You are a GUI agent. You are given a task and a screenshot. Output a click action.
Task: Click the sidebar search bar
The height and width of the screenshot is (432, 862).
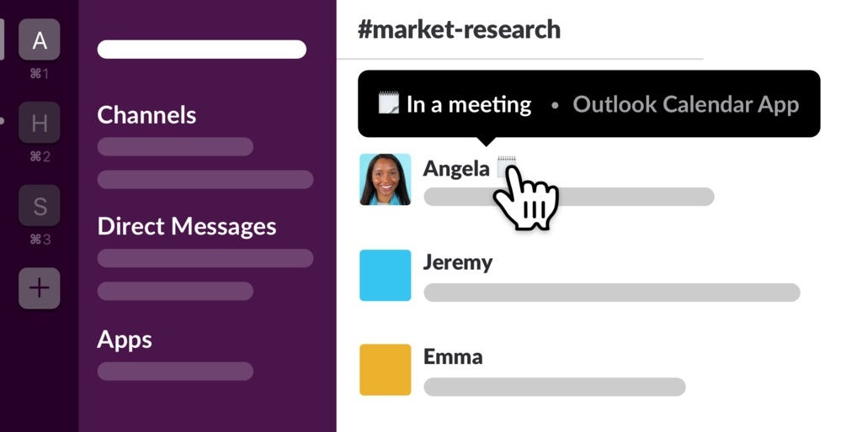(202, 50)
